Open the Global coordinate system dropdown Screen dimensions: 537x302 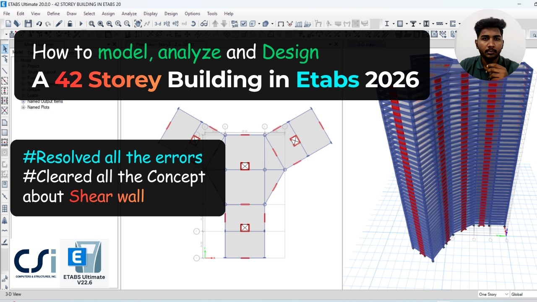[523, 294]
